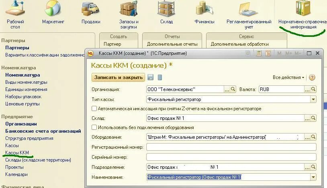
Task: Open the Сервис panel header
Action: 246,36
